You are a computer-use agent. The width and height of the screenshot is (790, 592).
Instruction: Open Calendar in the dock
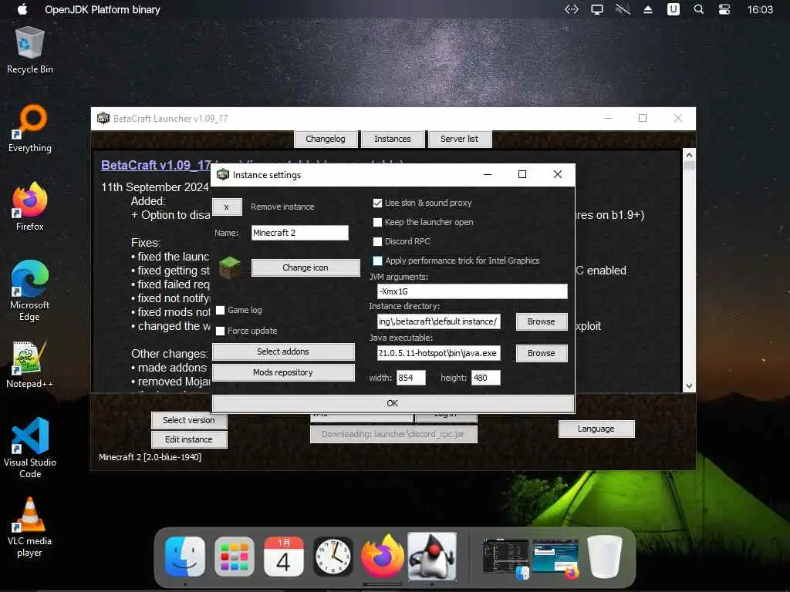pos(284,557)
